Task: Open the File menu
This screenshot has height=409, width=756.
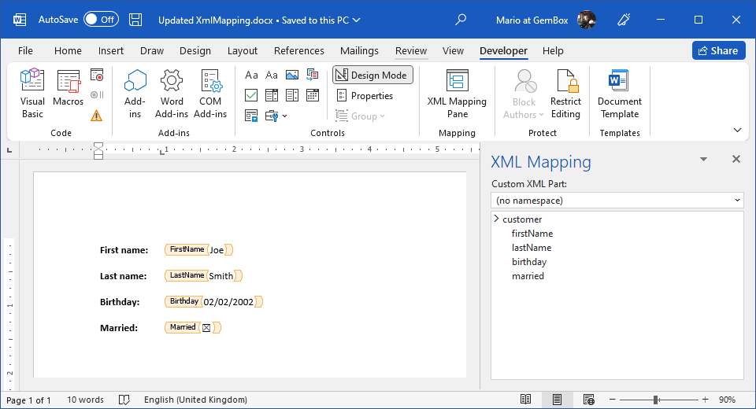Action: pyautogui.click(x=25, y=50)
